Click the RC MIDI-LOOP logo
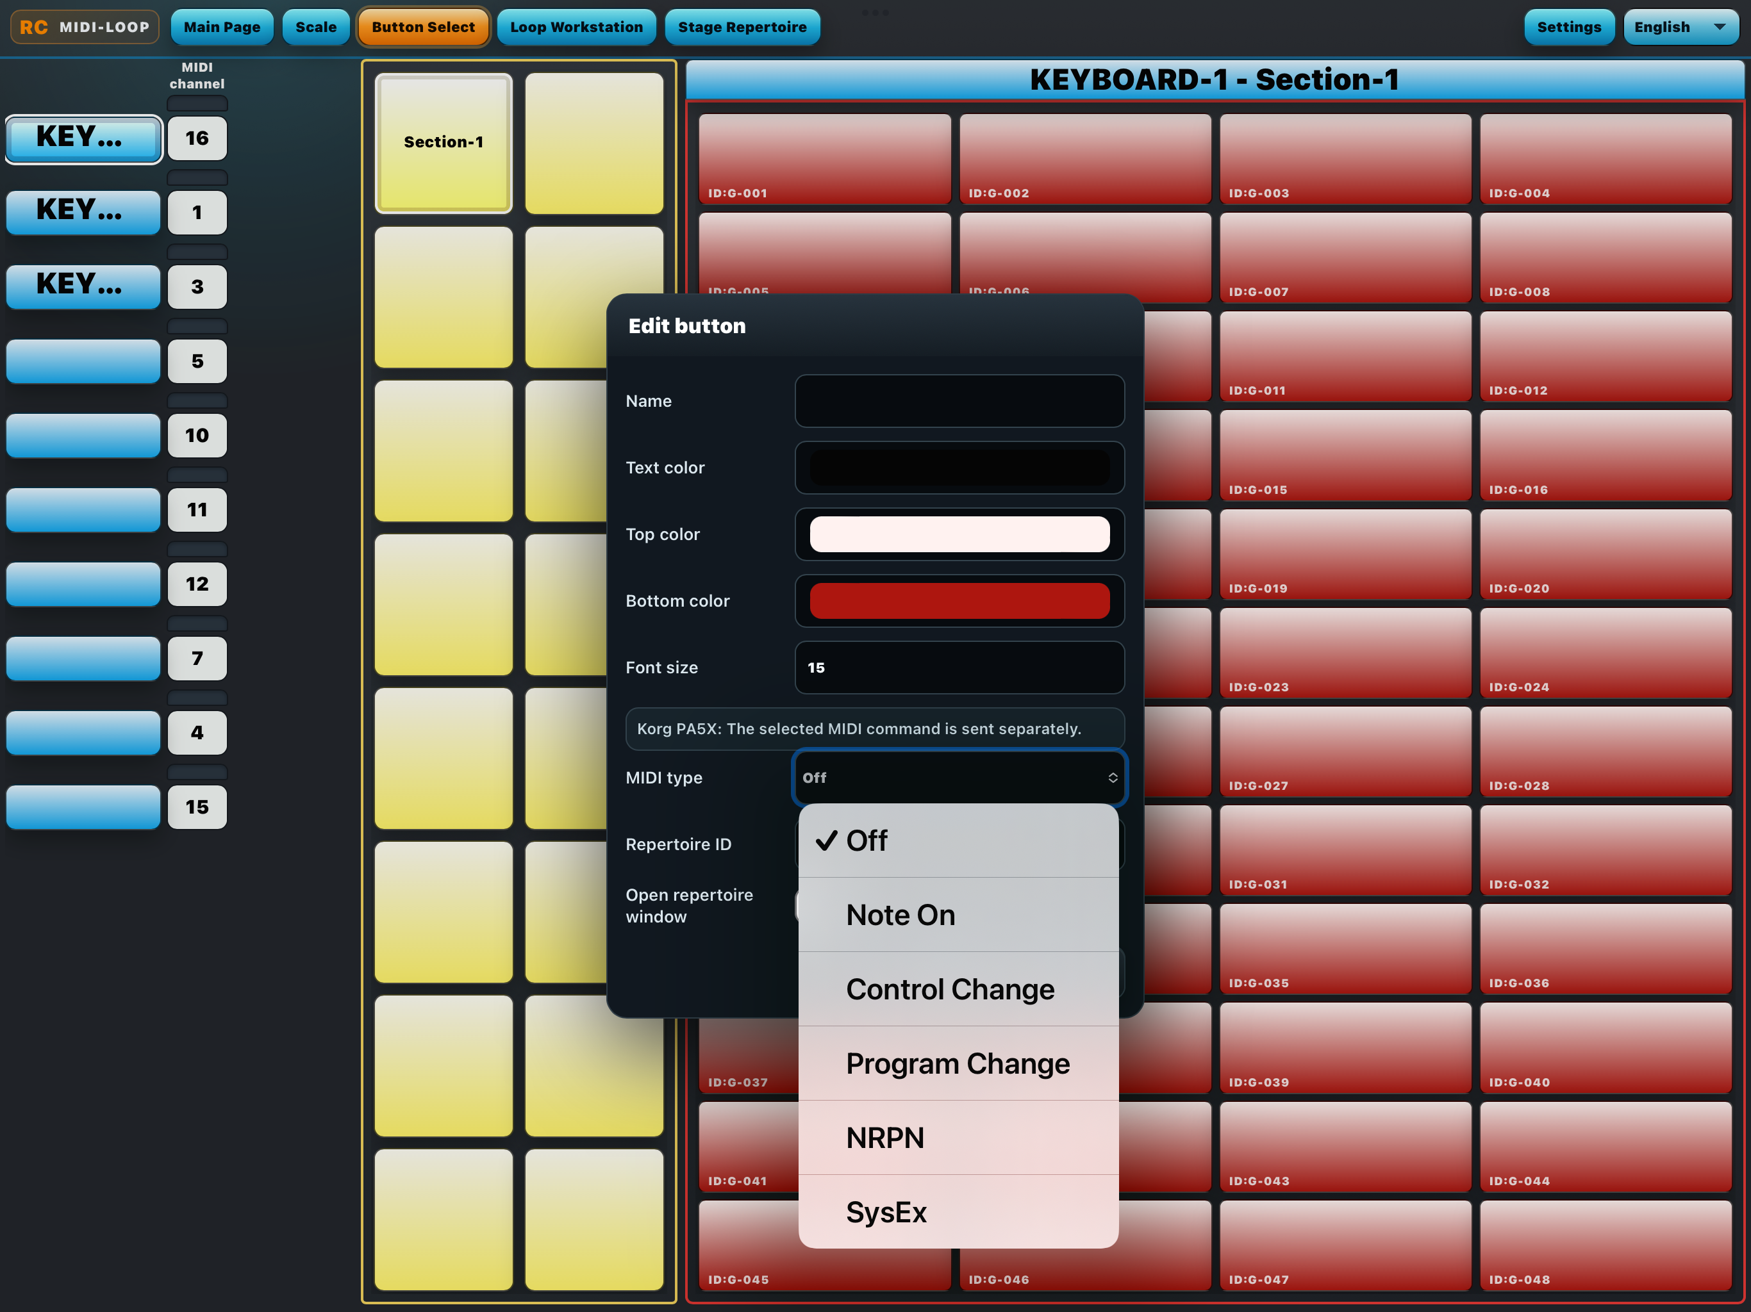Screen dimensions: 1751x1312 click(x=85, y=27)
